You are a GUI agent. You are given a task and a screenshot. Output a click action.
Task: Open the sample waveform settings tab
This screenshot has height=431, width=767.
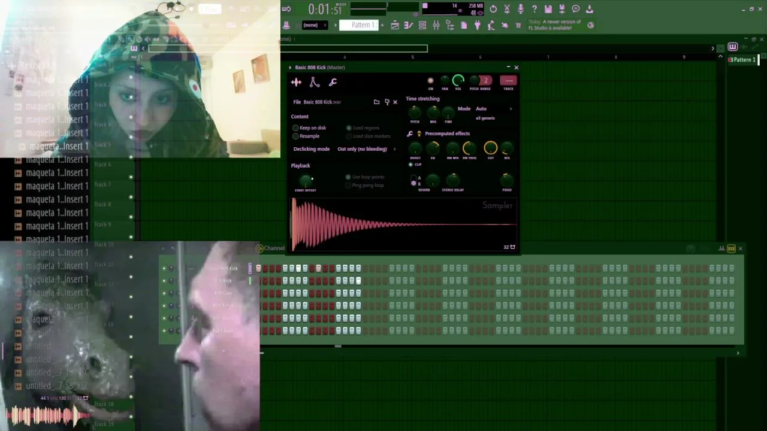tap(296, 83)
